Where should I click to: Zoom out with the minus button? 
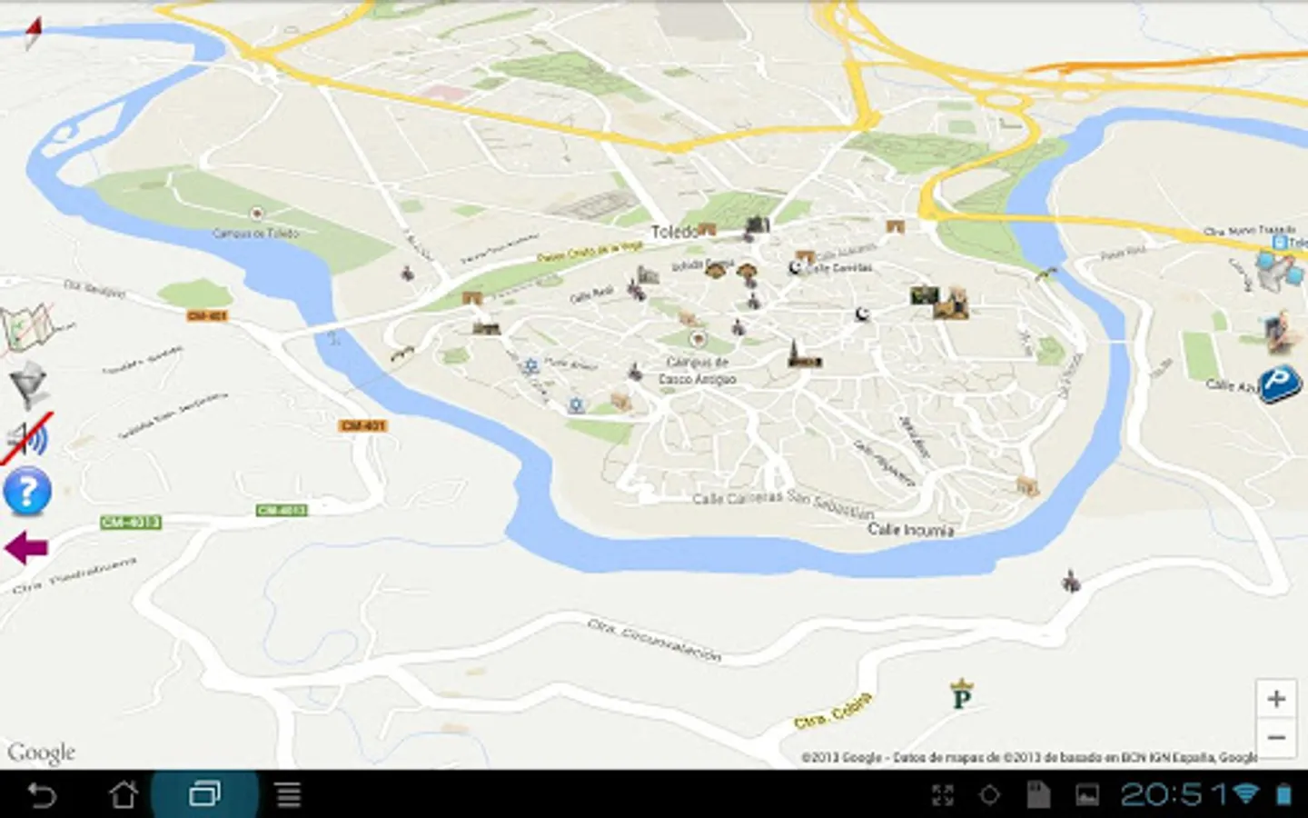click(x=1275, y=737)
